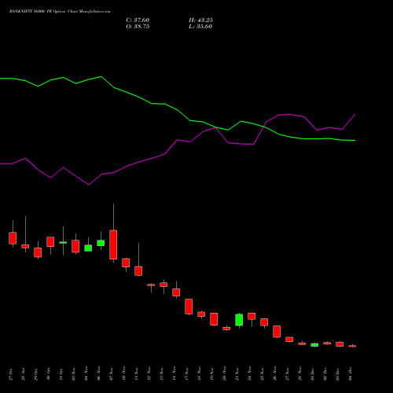The image size is (393, 393).
Task: Select the green candlestick above 04 Nov
Action: pos(88,248)
